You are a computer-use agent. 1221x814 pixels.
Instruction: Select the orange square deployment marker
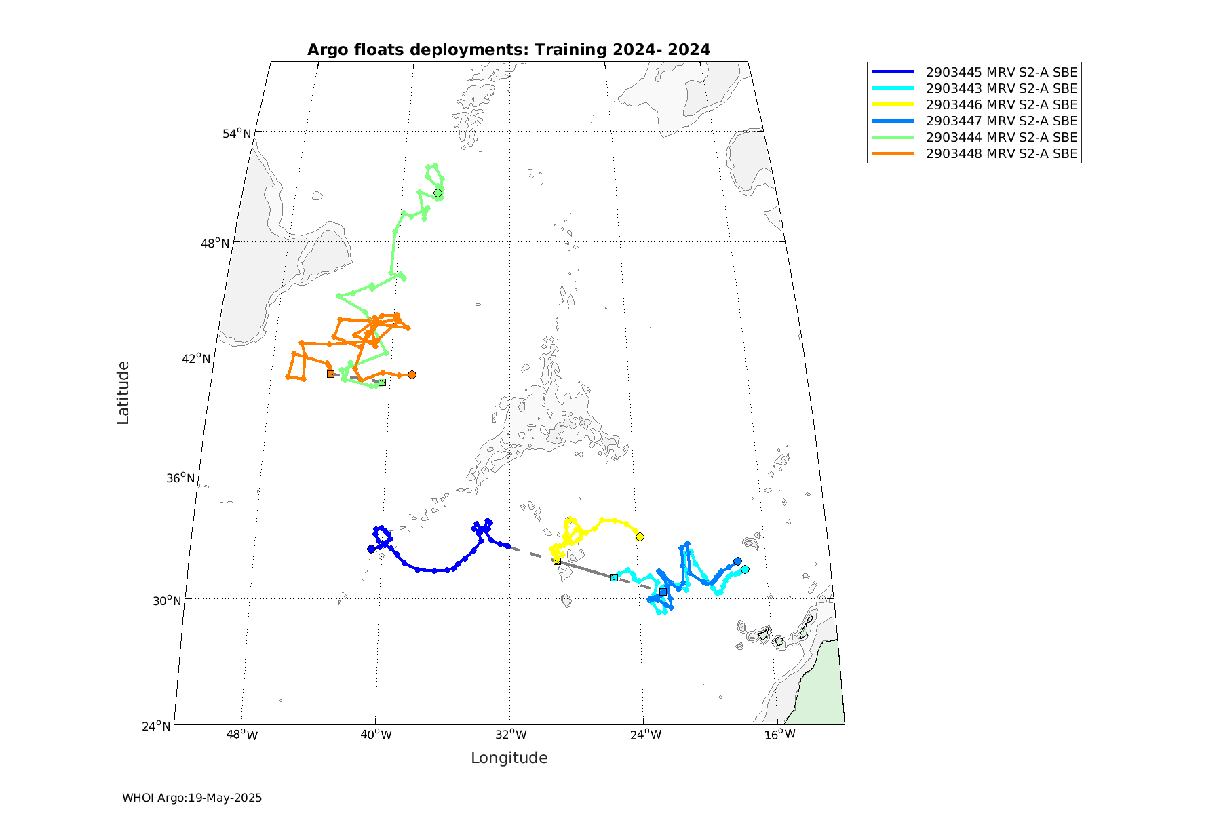(330, 374)
